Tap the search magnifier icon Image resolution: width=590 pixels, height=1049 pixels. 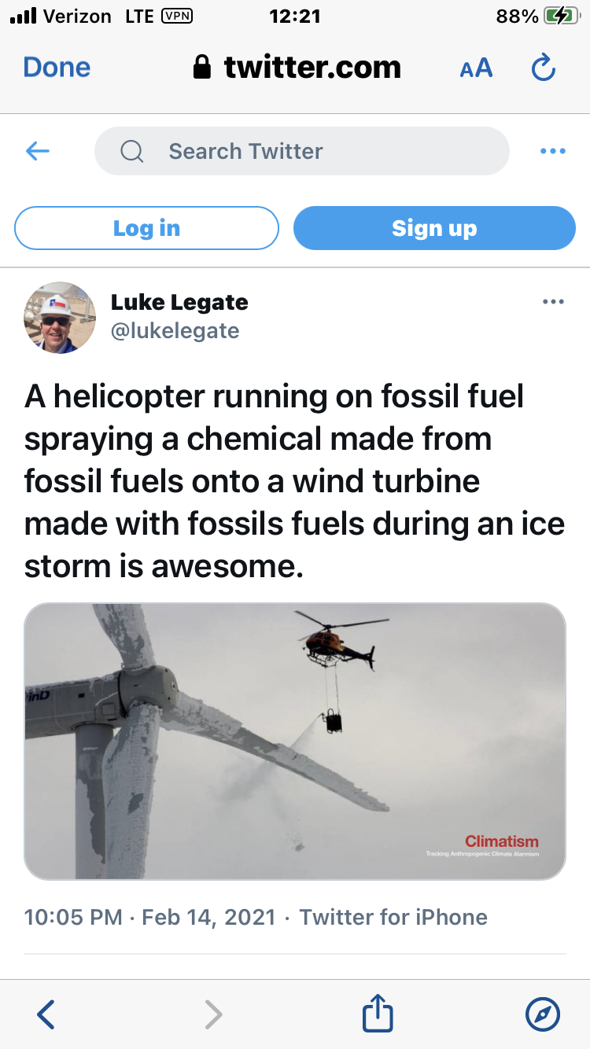coord(132,151)
